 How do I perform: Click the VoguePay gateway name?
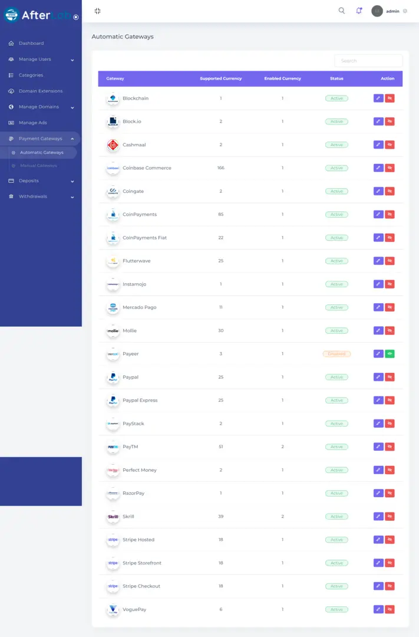click(x=134, y=609)
